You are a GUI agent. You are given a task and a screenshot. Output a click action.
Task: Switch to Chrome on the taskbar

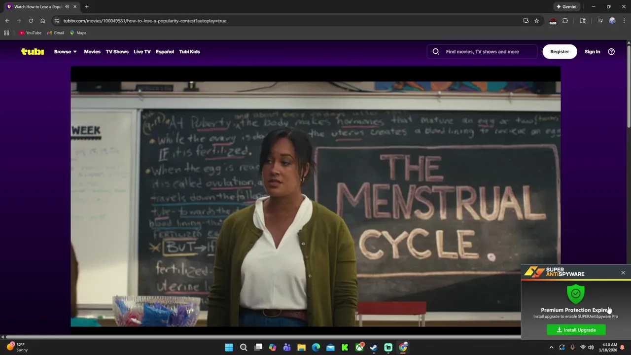click(x=403, y=348)
